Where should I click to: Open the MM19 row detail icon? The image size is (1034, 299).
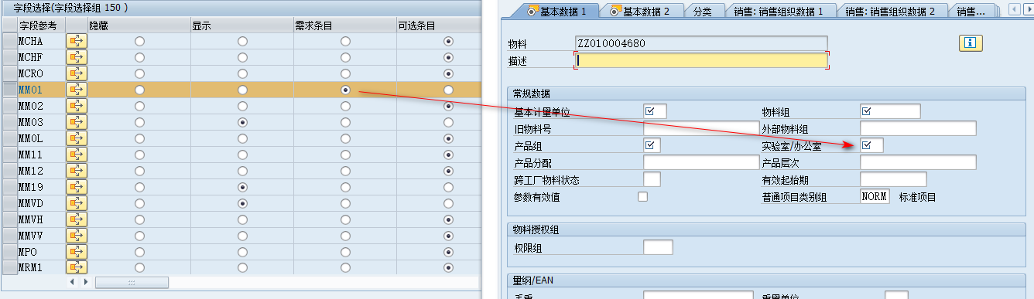(77, 187)
